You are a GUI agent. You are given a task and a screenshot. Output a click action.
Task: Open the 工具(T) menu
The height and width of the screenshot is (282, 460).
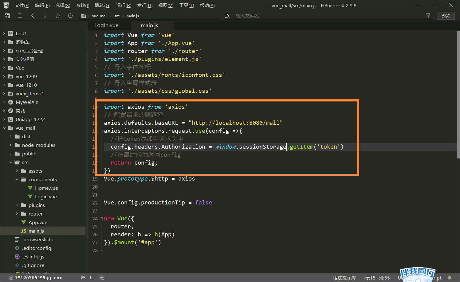coord(187,6)
